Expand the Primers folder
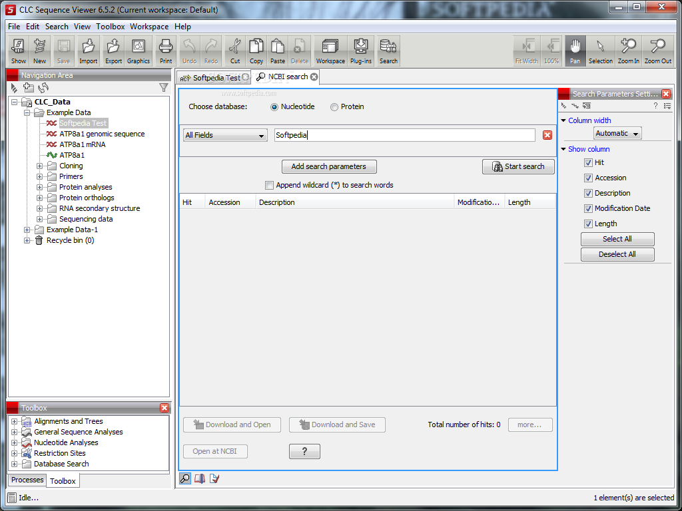Screen dimensions: 682x511 (x=39, y=176)
